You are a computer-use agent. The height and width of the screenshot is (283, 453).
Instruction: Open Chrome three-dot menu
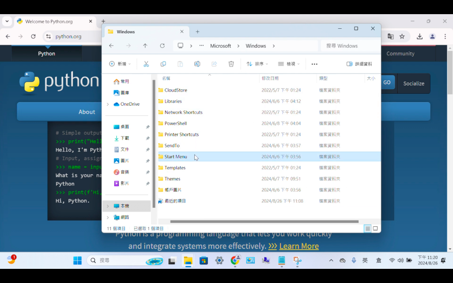[445, 36]
